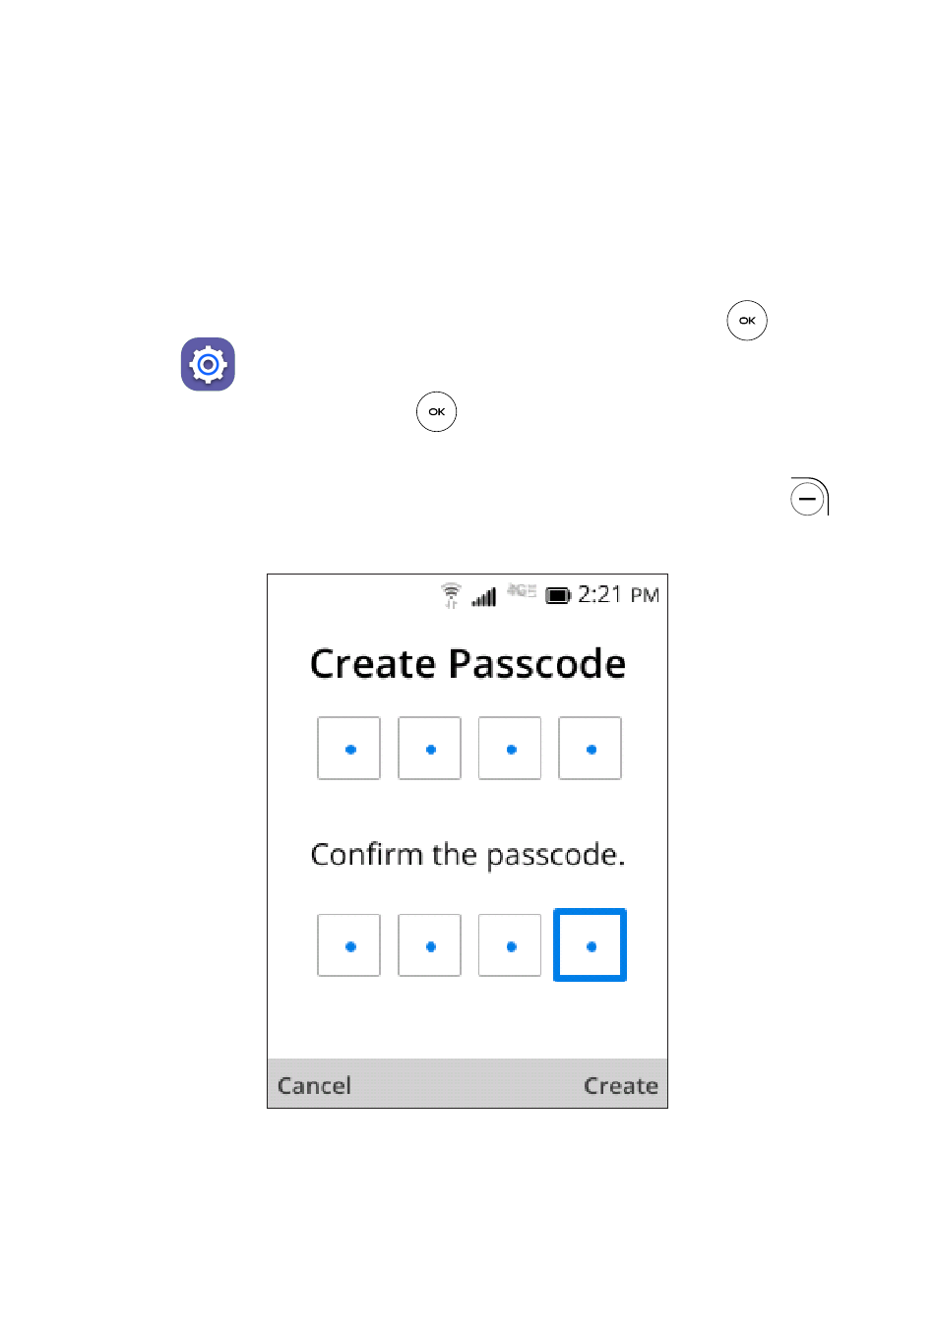
Task: Focus the third confirm passcode digit box
Action: pyautogui.click(x=510, y=945)
